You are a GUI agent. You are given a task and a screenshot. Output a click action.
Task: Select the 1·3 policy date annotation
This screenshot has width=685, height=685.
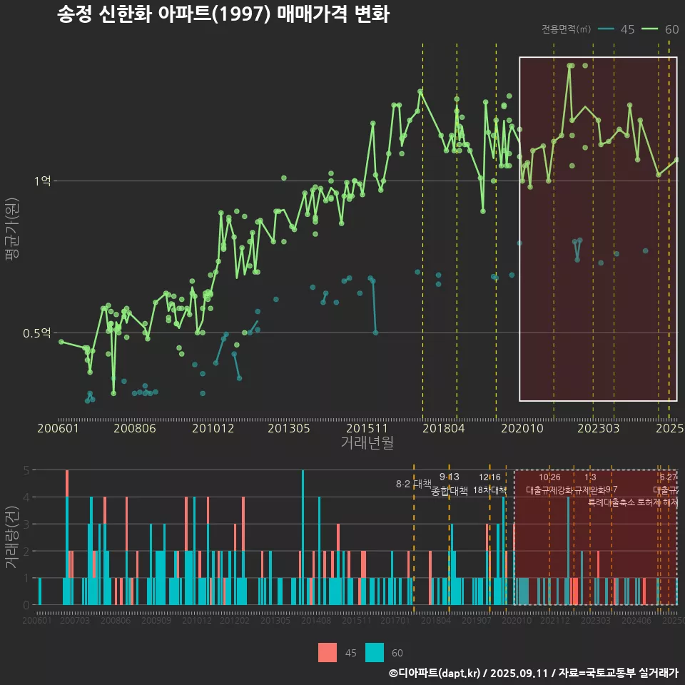(590, 477)
